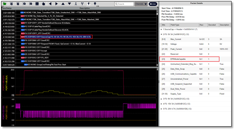The width and height of the screenshot is (235, 130).
Task: Click in the Search field
Action: 124,4
